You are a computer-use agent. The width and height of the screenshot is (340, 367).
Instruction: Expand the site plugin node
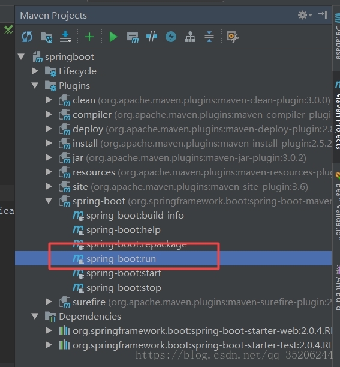click(49, 186)
